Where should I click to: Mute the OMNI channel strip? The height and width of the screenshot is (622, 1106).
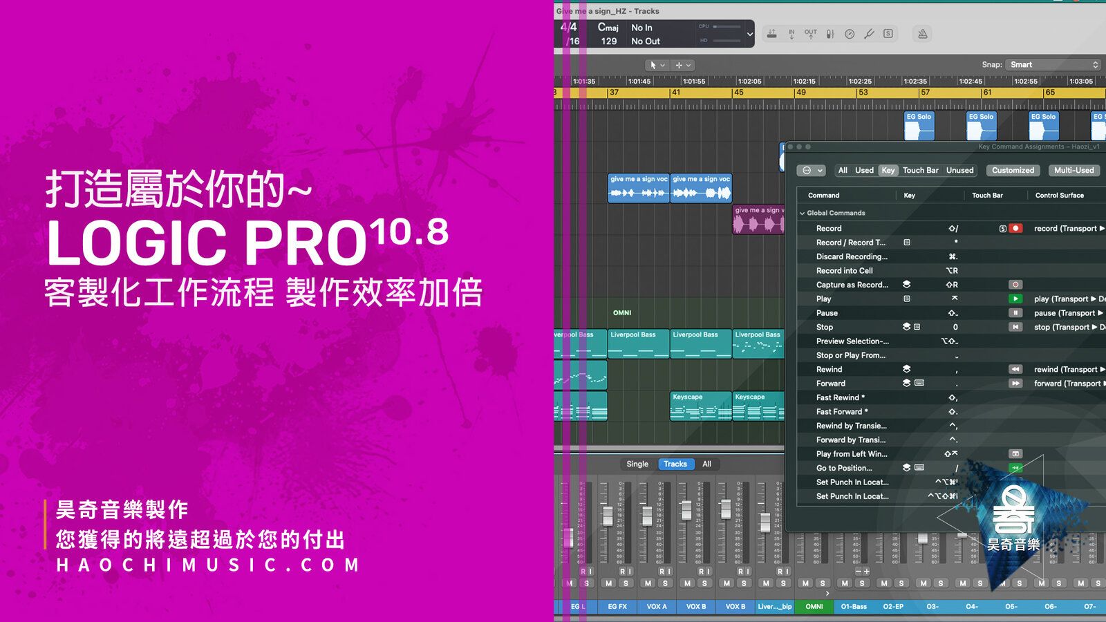point(805,583)
